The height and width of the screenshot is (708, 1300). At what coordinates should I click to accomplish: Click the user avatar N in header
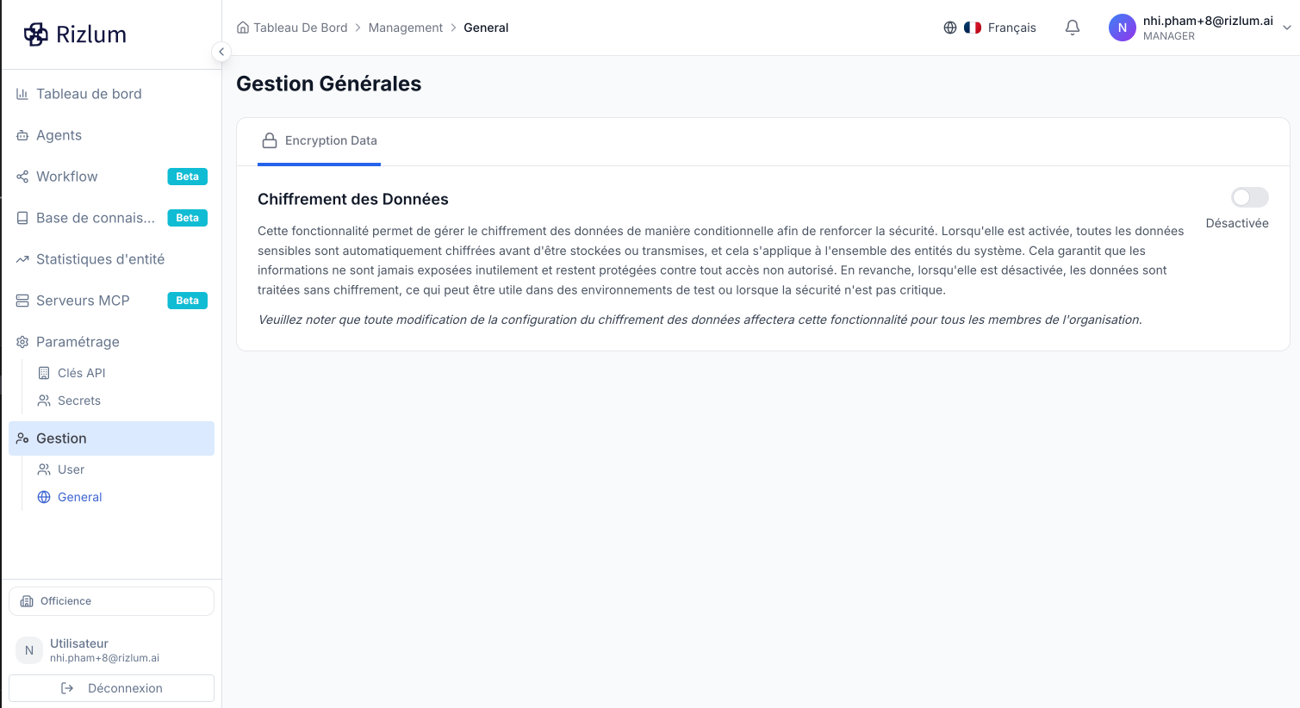click(x=1123, y=28)
